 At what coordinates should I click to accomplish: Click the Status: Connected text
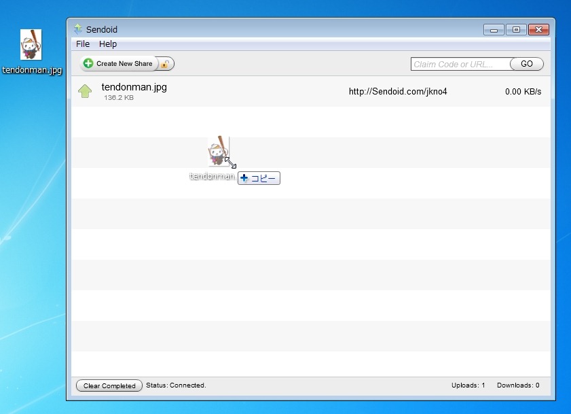pos(176,385)
